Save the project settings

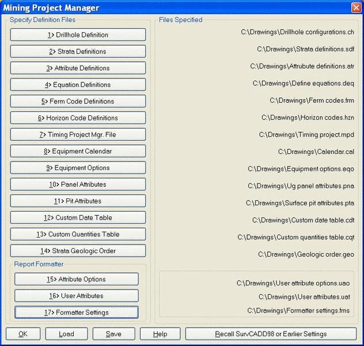[114, 334]
